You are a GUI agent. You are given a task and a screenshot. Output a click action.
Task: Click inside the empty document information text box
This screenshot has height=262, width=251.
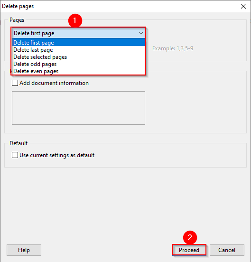click(78, 108)
